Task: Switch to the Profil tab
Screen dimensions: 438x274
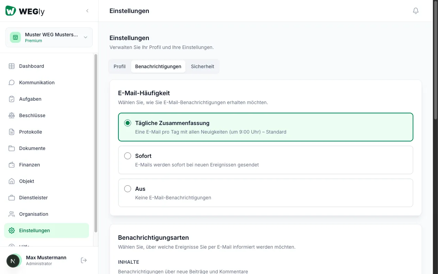Action: pos(119,66)
